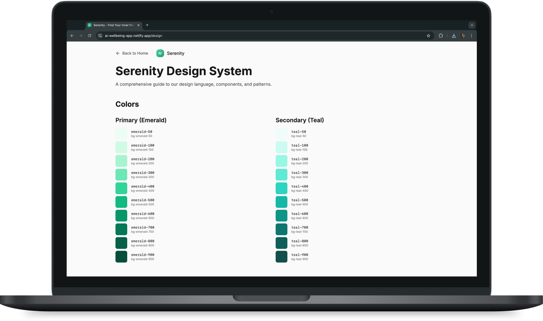Pick the emerald-200 color swatch
The image size is (543, 321).
pyautogui.click(x=121, y=161)
